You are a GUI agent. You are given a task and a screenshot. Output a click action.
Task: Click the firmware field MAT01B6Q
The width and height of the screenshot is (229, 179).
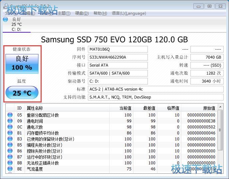click(117, 49)
